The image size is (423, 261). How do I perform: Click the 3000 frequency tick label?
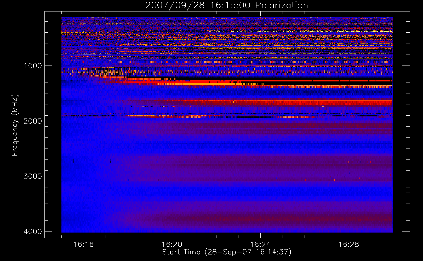(x=33, y=176)
